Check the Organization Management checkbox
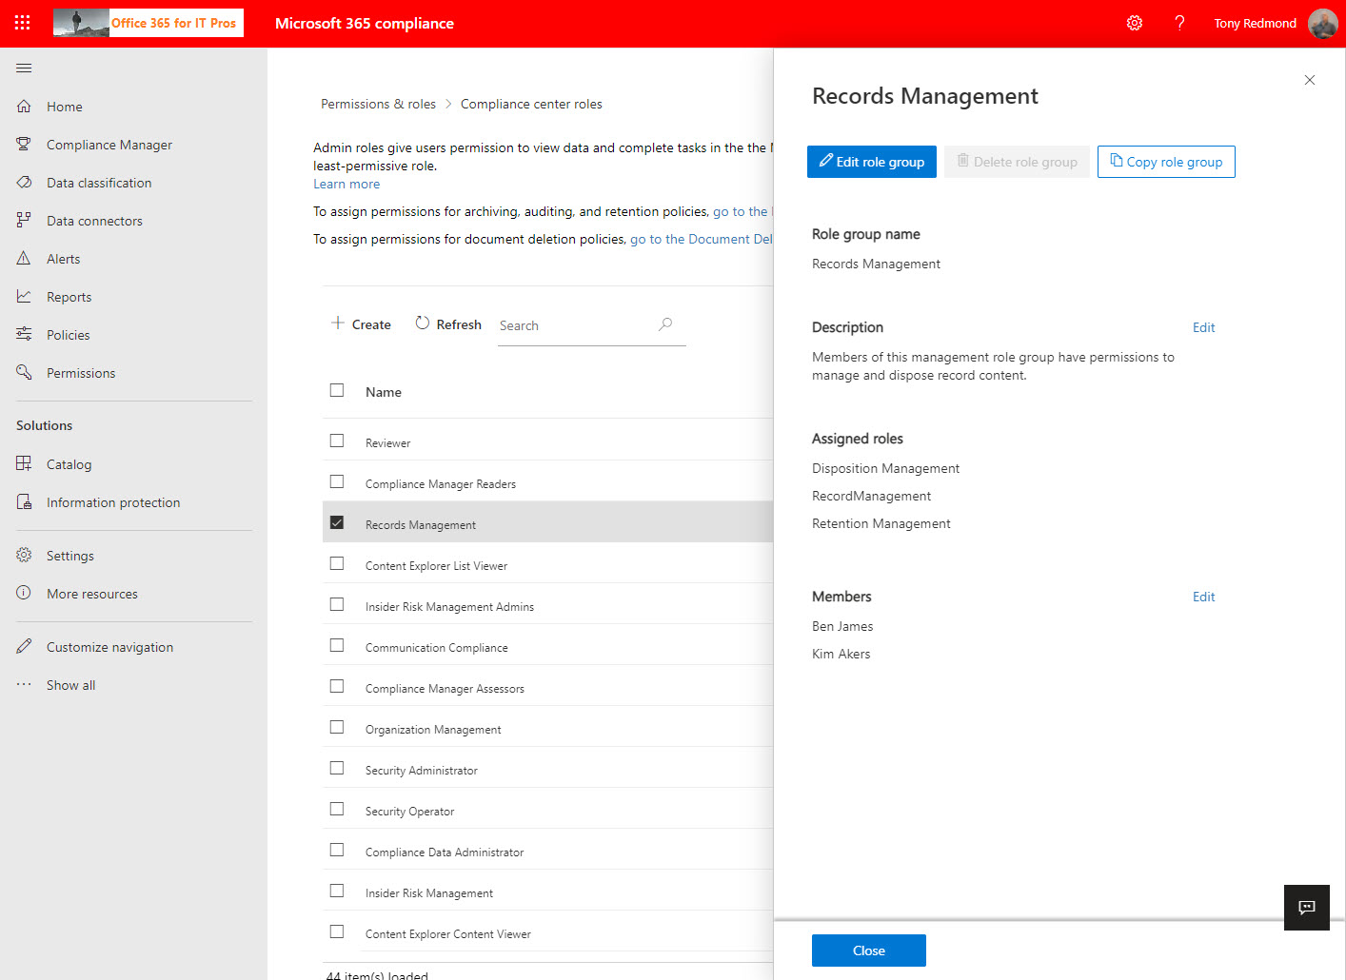Screen dimensions: 1346x980 (337, 727)
